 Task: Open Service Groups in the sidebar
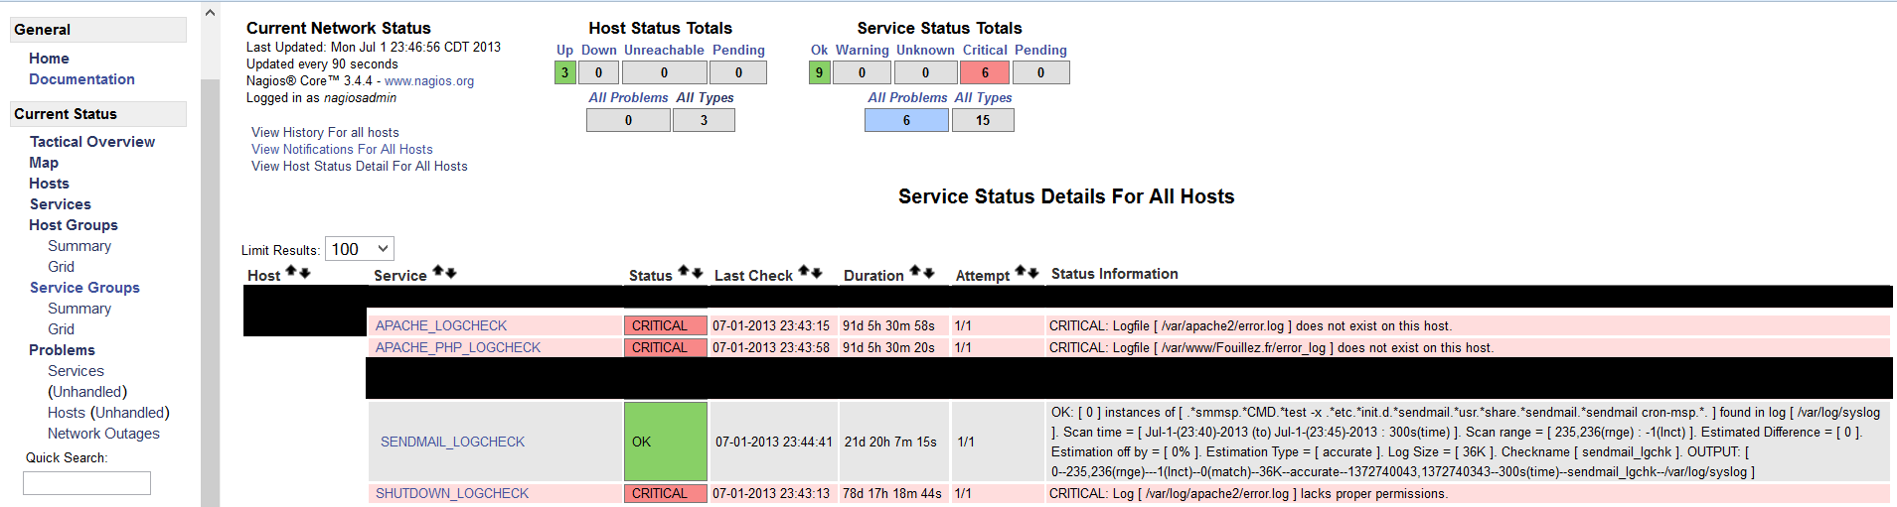click(84, 288)
